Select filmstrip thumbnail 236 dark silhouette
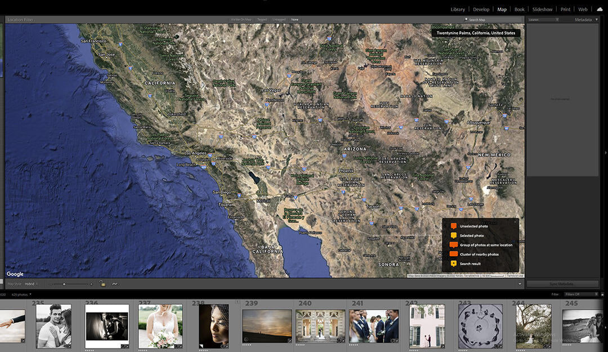Viewport: 608px width, 352px height. pyautogui.click(x=107, y=327)
